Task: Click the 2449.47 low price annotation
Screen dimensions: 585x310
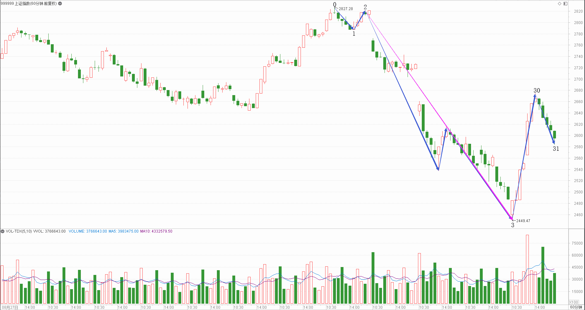Action: tap(523, 221)
